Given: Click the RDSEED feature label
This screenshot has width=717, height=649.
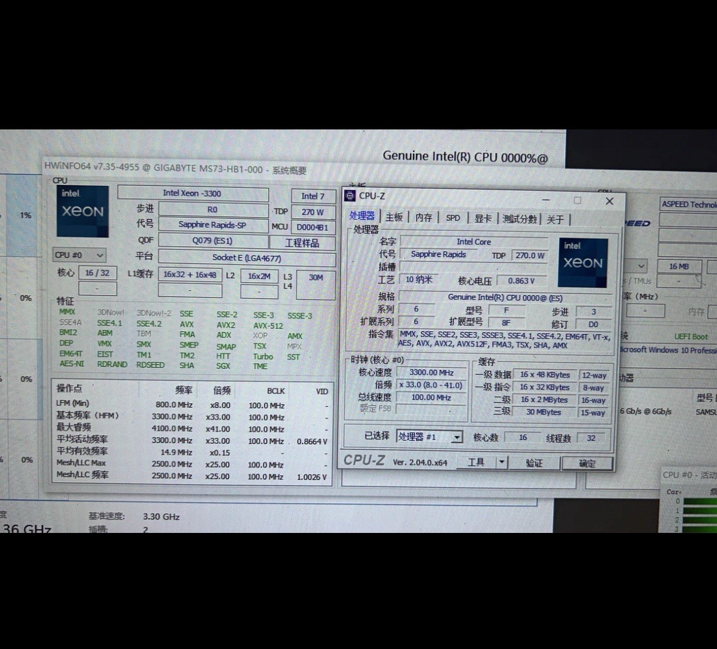Looking at the screenshot, I should tap(150, 365).
